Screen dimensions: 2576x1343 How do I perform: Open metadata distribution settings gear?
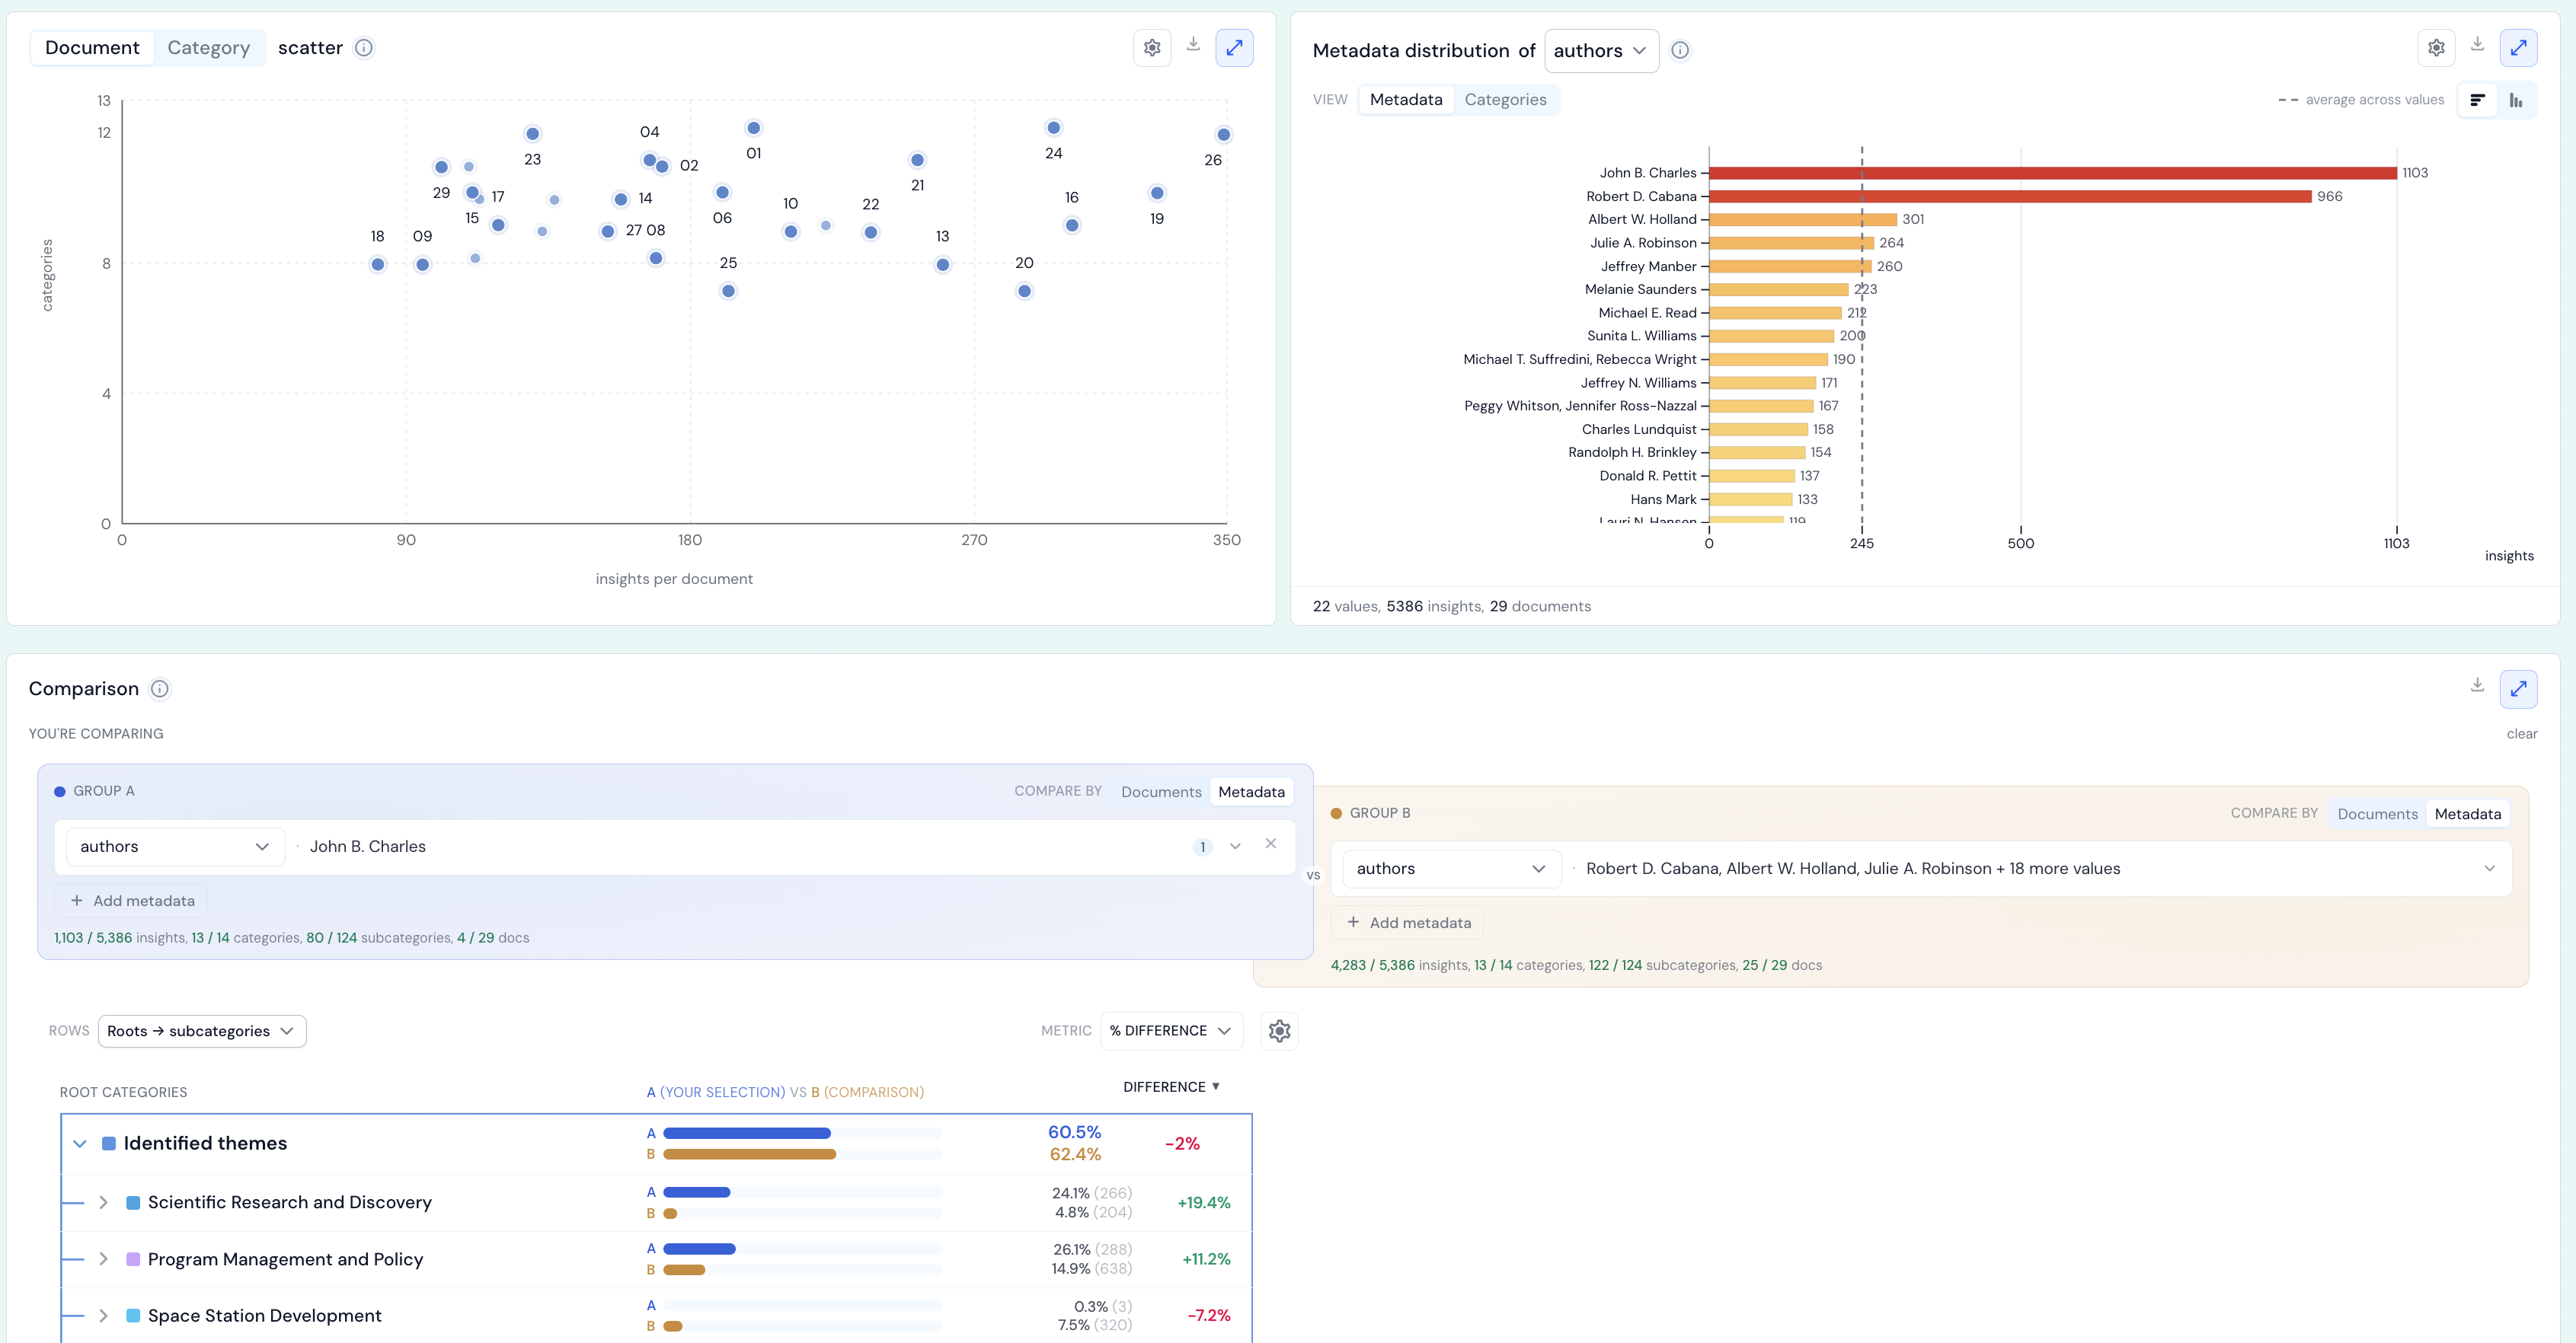tap(2436, 48)
